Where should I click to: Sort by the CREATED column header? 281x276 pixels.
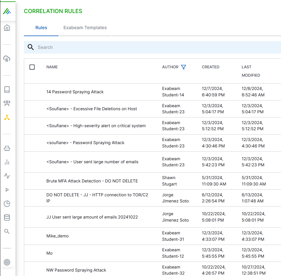210,67
